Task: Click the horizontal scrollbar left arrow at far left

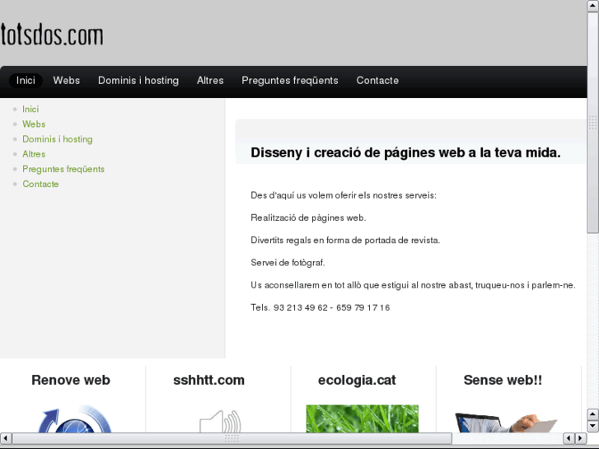Action: tap(6, 438)
